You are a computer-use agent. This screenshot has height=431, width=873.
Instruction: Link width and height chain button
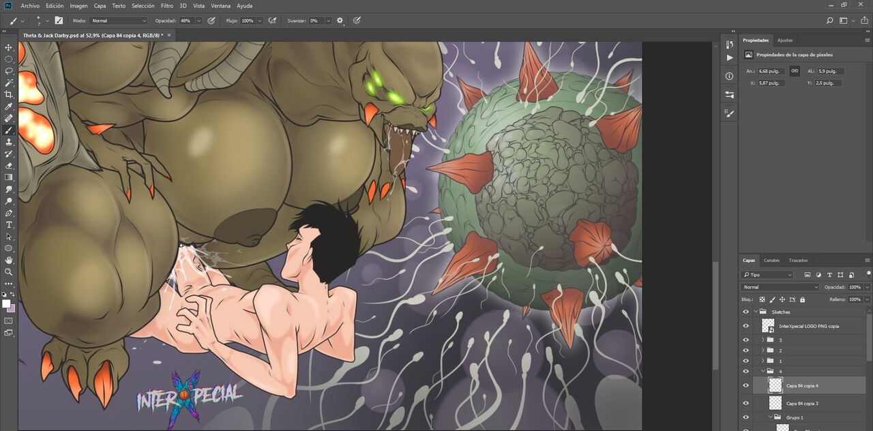[795, 71]
